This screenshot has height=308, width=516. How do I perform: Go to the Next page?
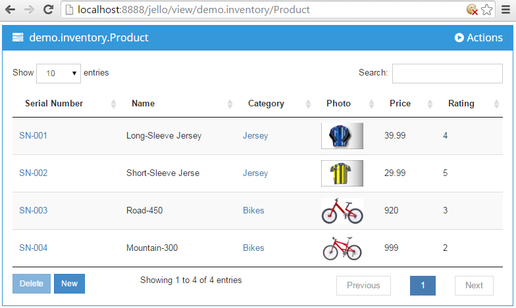pos(474,286)
